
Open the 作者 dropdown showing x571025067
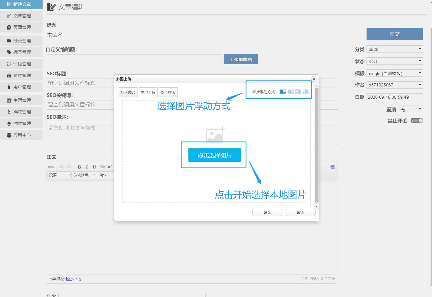[x=395, y=85]
